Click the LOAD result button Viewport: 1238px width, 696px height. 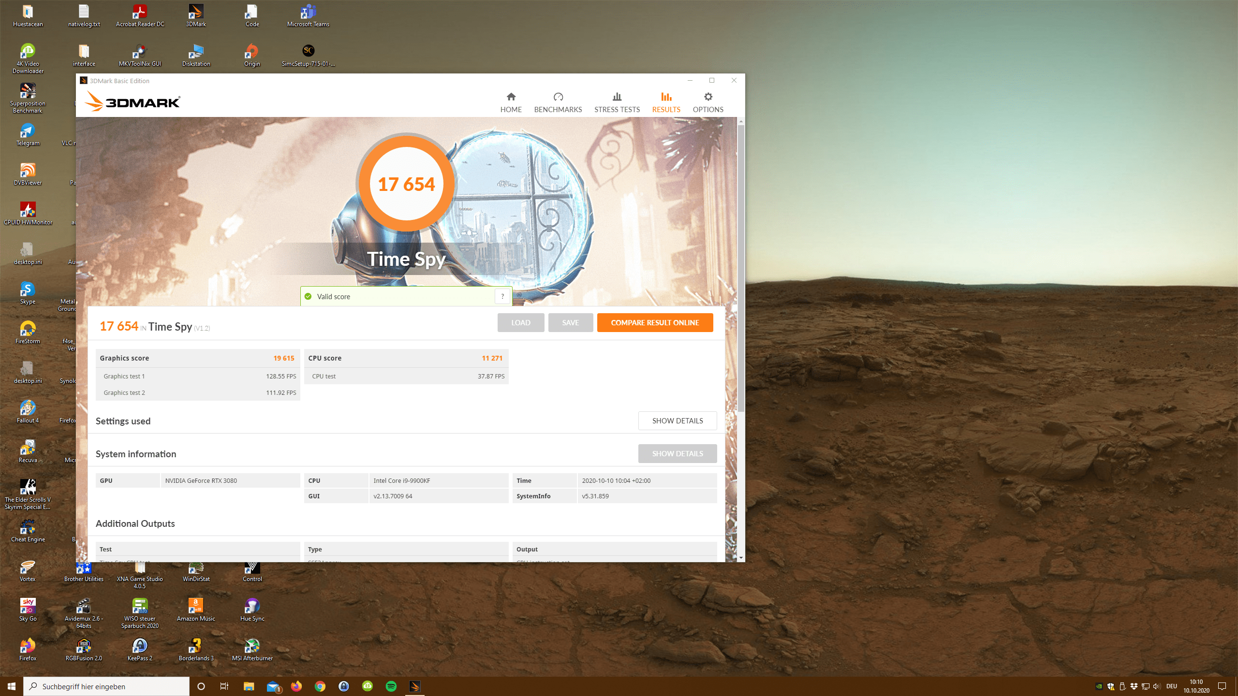point(520,322)
